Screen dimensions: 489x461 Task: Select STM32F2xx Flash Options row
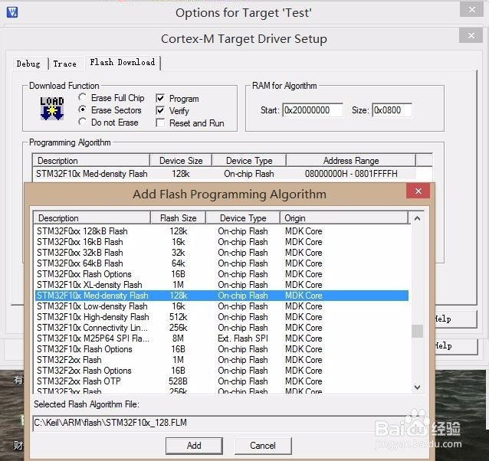[222, 371]
